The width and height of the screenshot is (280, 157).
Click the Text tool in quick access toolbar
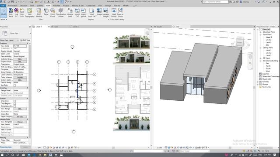pos(49,2)
